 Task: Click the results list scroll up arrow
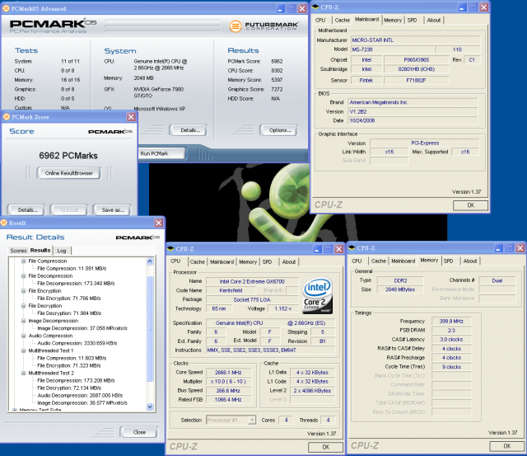150,261
